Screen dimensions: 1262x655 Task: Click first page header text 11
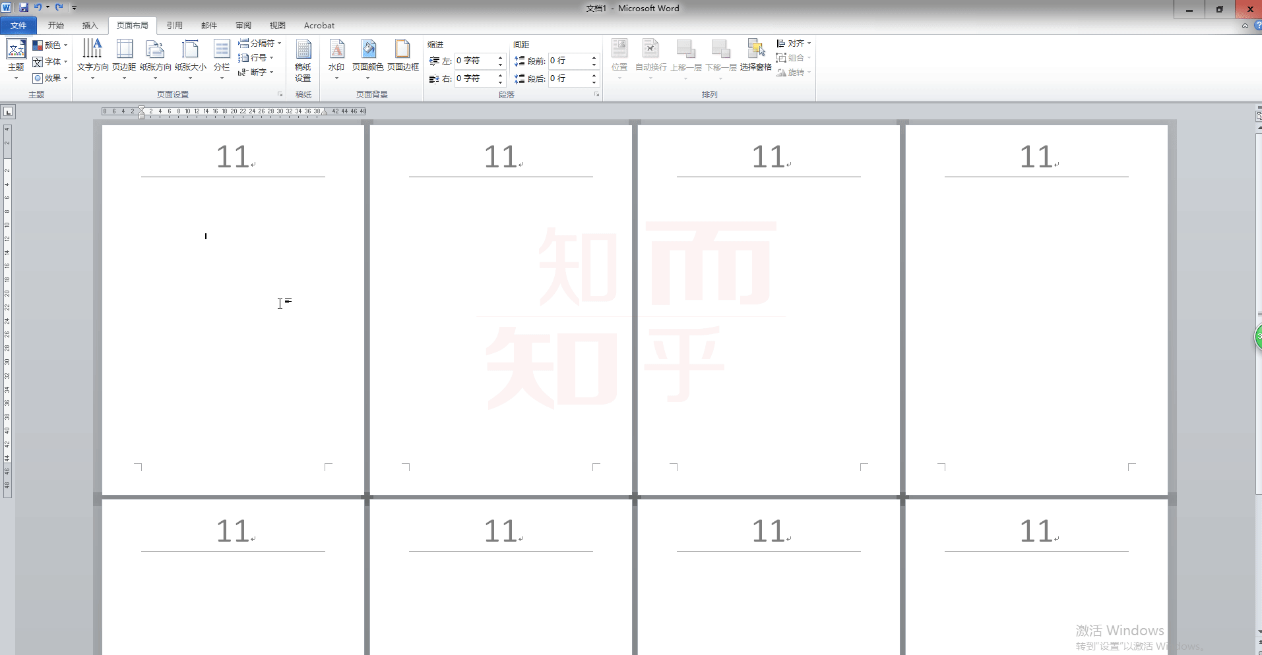point(232,157)
